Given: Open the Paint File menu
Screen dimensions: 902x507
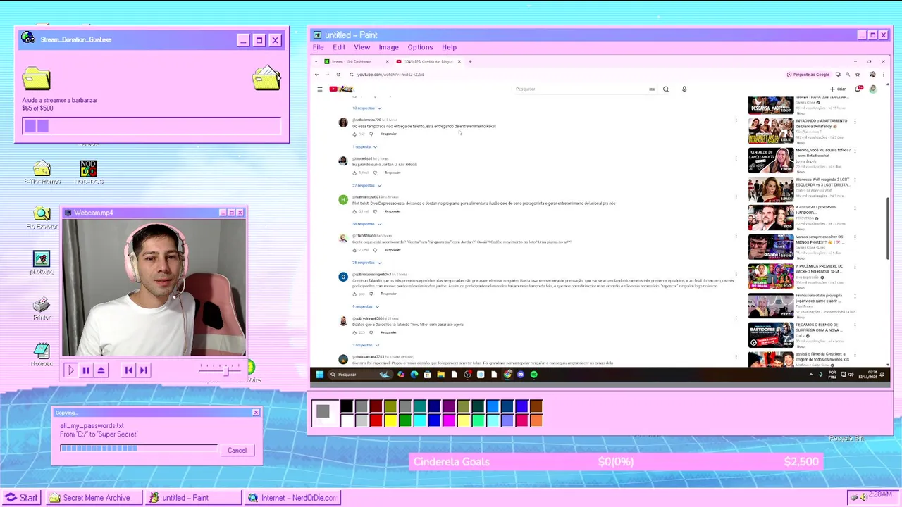Looking at the screenshot, I should click(319, 47).
